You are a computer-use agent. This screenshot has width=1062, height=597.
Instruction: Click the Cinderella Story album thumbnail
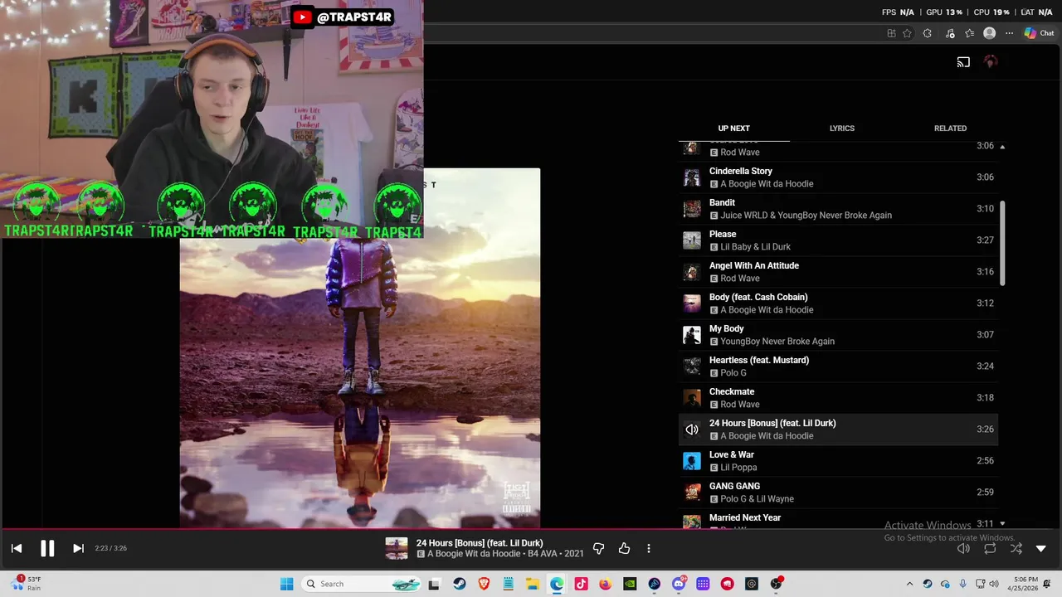click(692, 177)
